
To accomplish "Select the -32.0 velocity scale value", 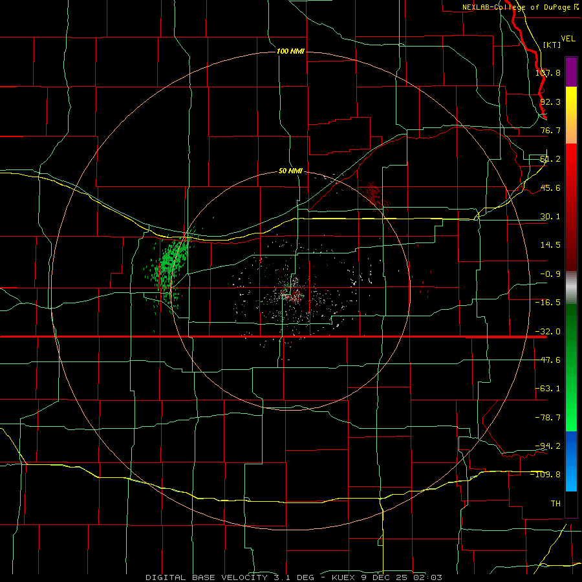I will pos(548,332).
